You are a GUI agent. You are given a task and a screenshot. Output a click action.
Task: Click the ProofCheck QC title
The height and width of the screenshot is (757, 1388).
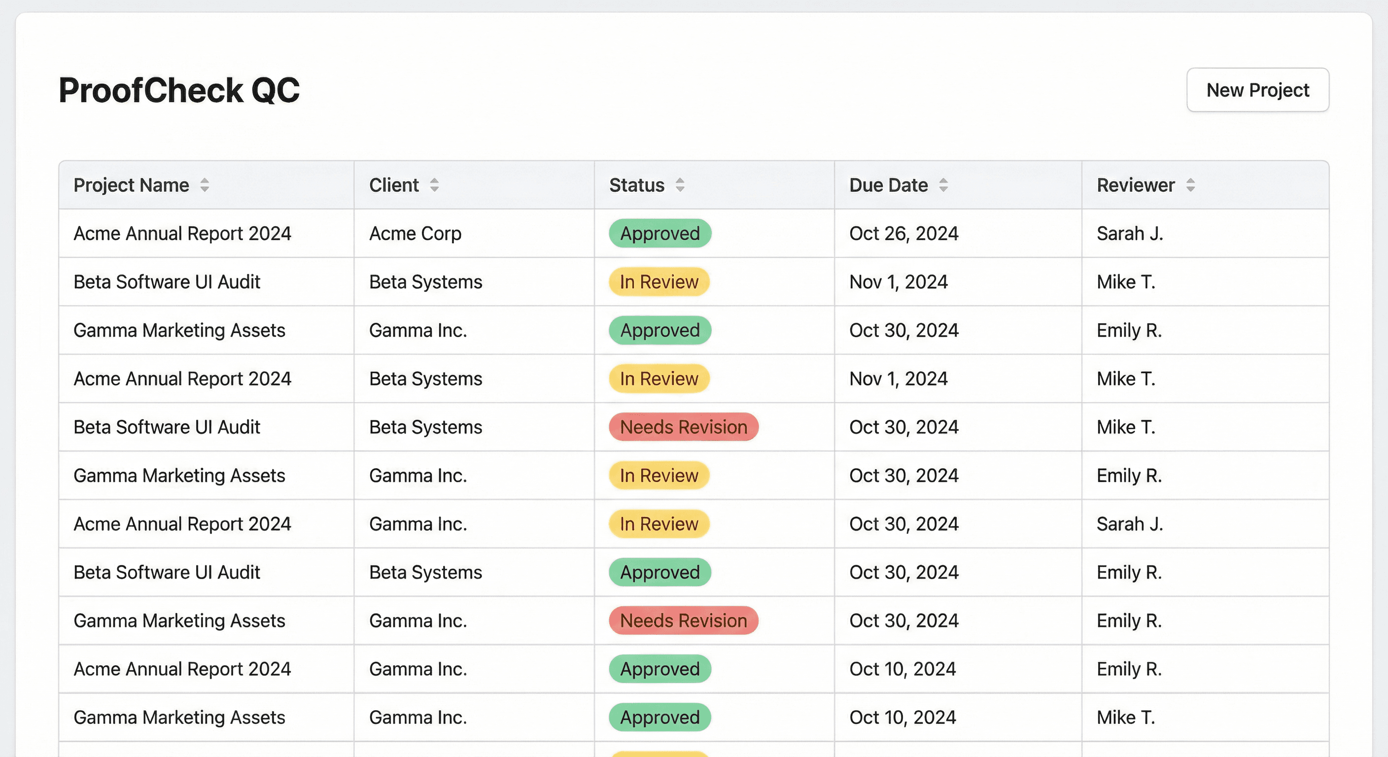179,90
